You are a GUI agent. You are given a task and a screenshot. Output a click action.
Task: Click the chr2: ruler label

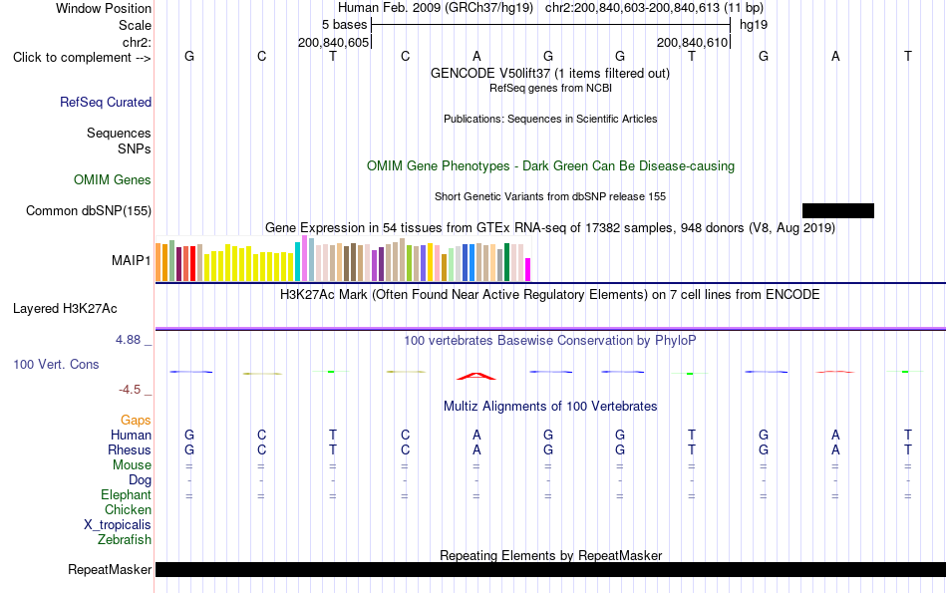(x=138, y=42)
